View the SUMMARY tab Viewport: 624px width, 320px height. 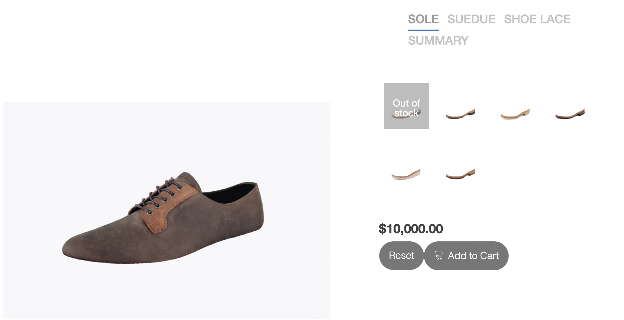438,41
